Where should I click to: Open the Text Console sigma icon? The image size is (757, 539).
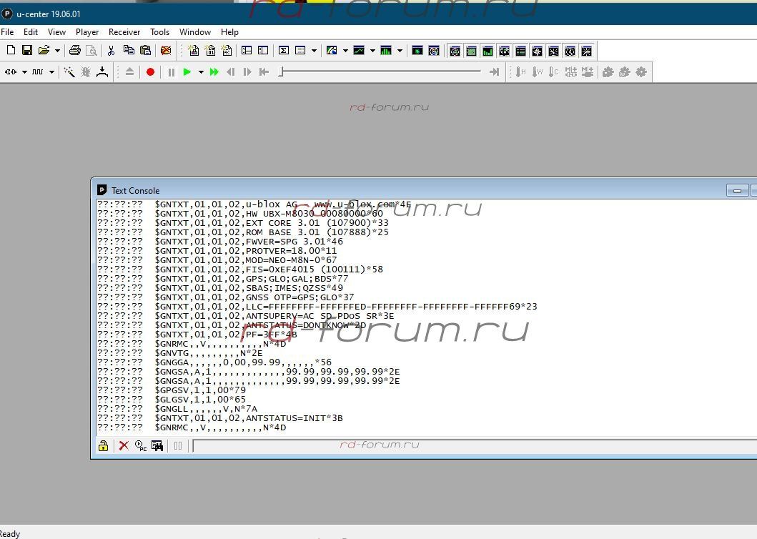tap(284, 50)
